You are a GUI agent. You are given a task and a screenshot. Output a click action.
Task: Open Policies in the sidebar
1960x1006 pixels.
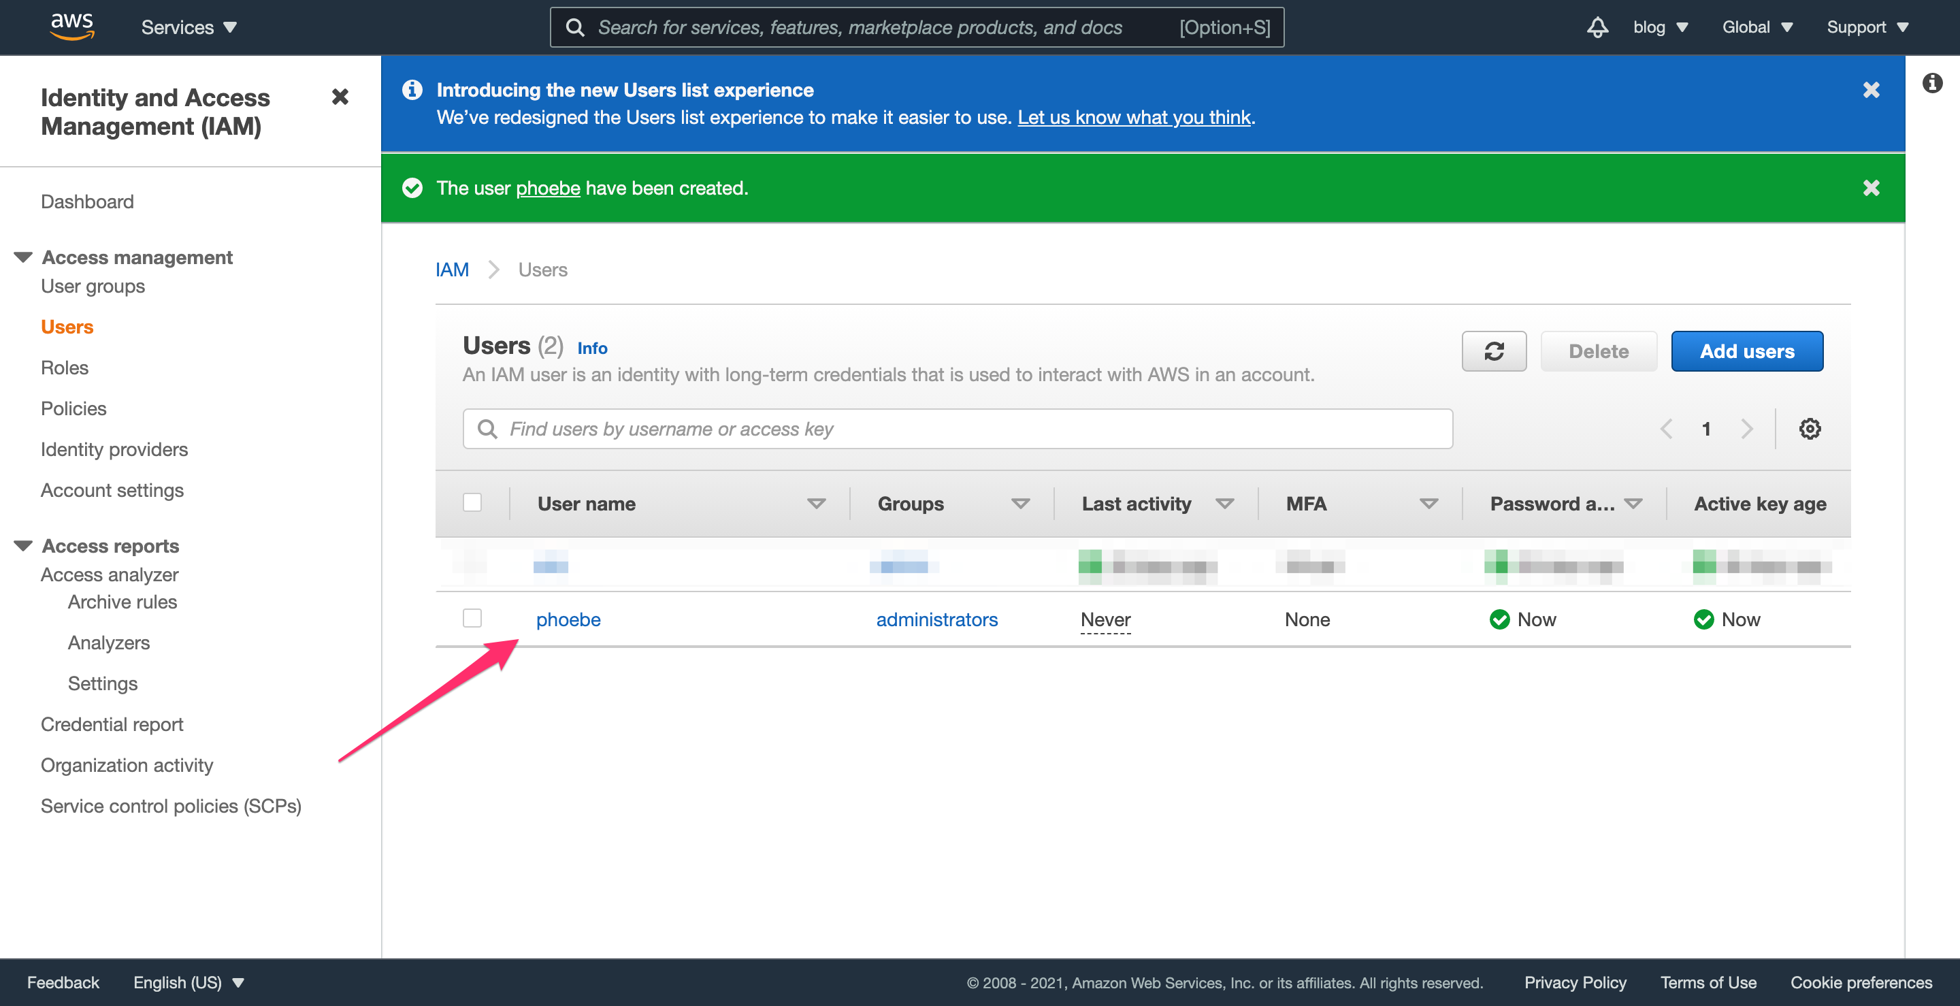(73, 408)
